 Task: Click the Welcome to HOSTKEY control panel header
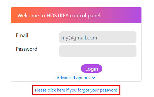76,15
